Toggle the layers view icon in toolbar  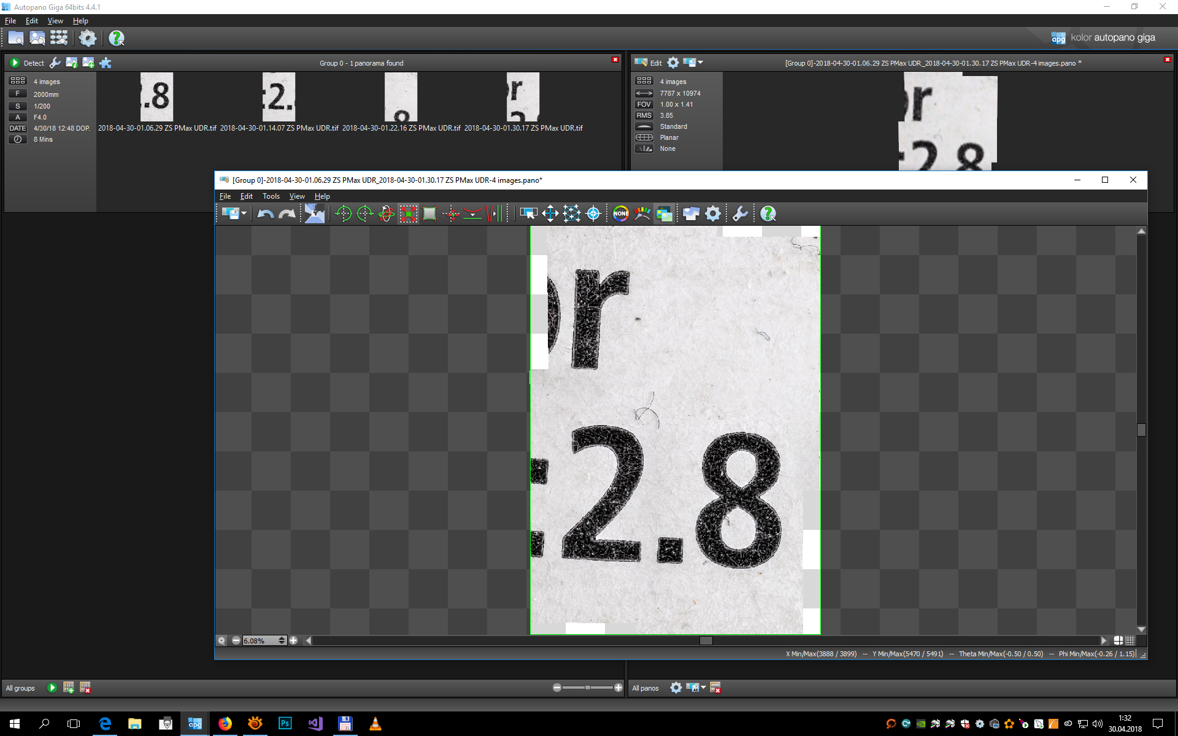tap(664, 213)
